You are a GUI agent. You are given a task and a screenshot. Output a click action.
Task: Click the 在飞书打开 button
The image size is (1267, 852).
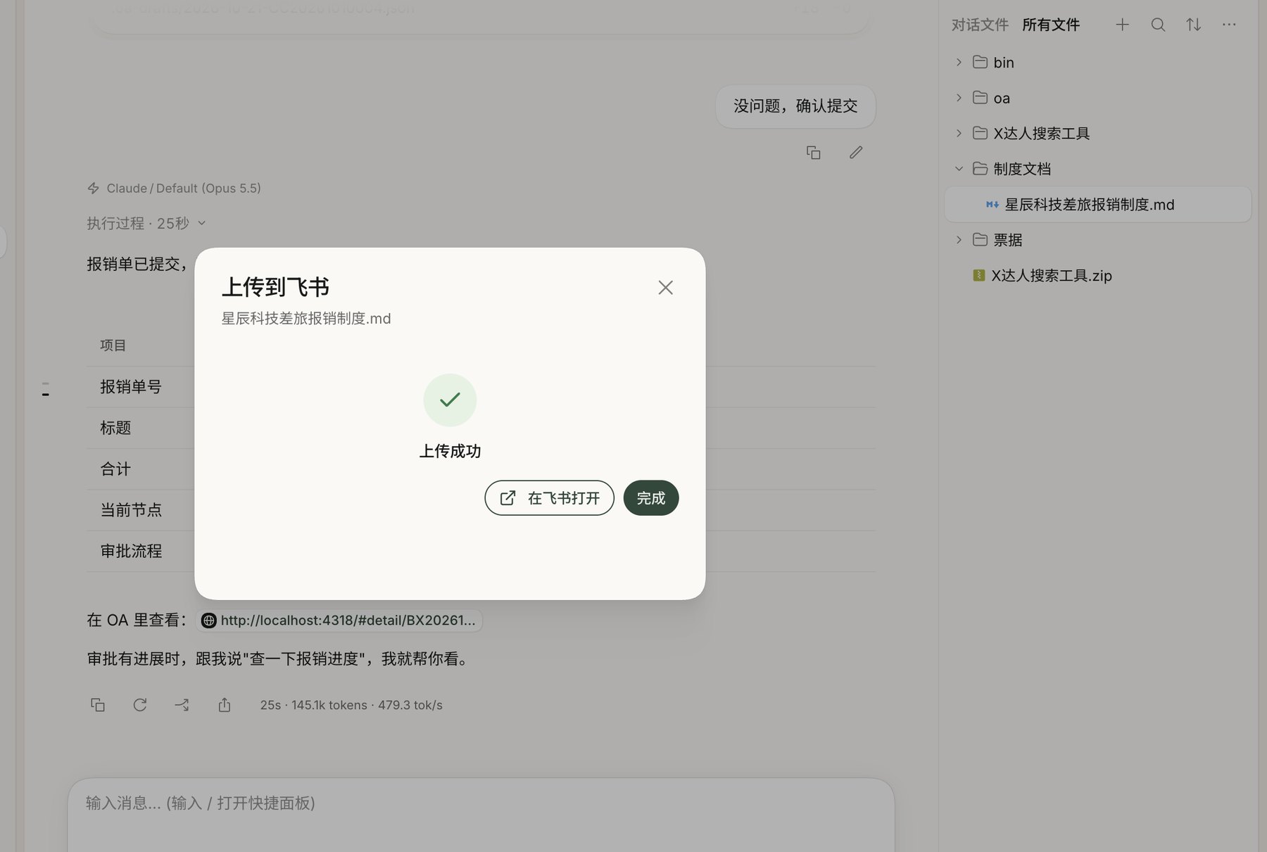(549, 498)
